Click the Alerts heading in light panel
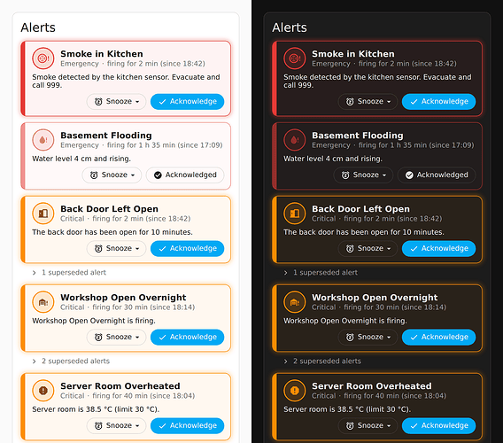The image size is (503, 443). pos(38,27)
